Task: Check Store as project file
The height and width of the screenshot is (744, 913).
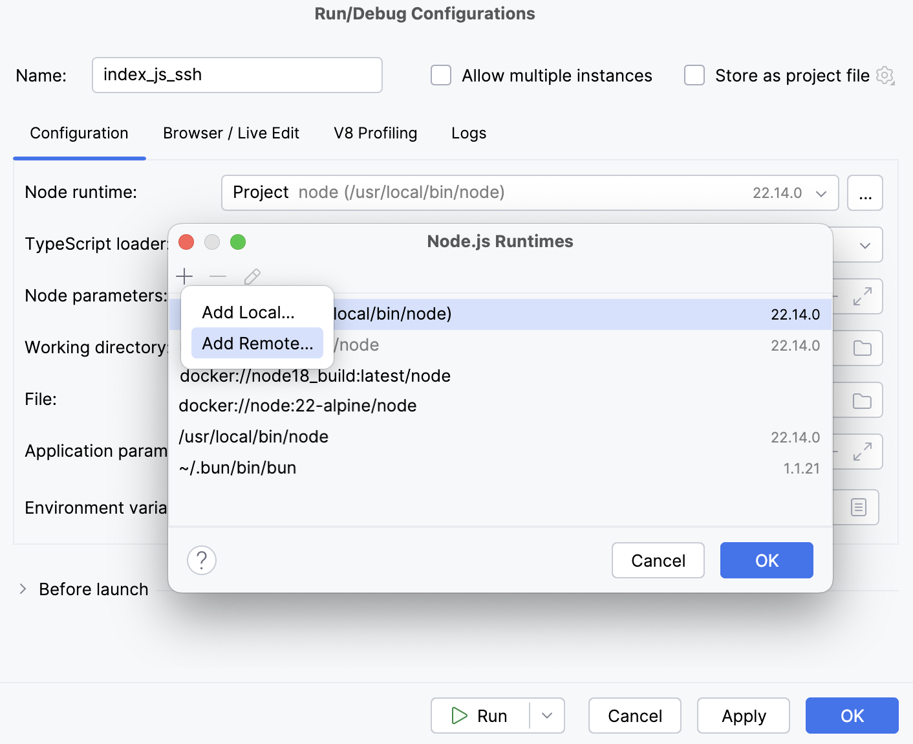Action: click(694, 75)
